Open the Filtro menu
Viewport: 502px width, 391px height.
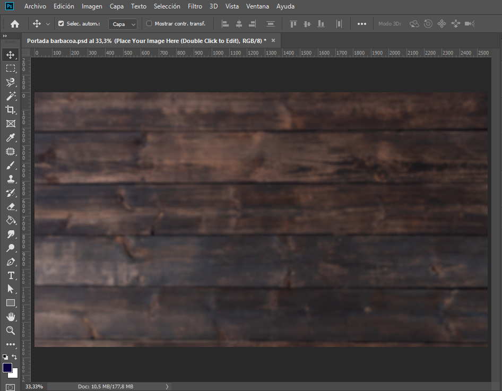(x=195, y=6)
